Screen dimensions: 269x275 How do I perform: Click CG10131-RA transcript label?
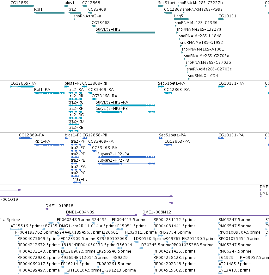(x=231, y=83)
